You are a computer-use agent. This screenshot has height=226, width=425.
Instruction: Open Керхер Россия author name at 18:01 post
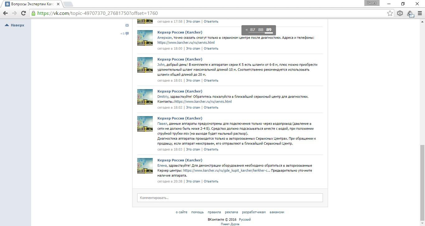click(180, 59)
